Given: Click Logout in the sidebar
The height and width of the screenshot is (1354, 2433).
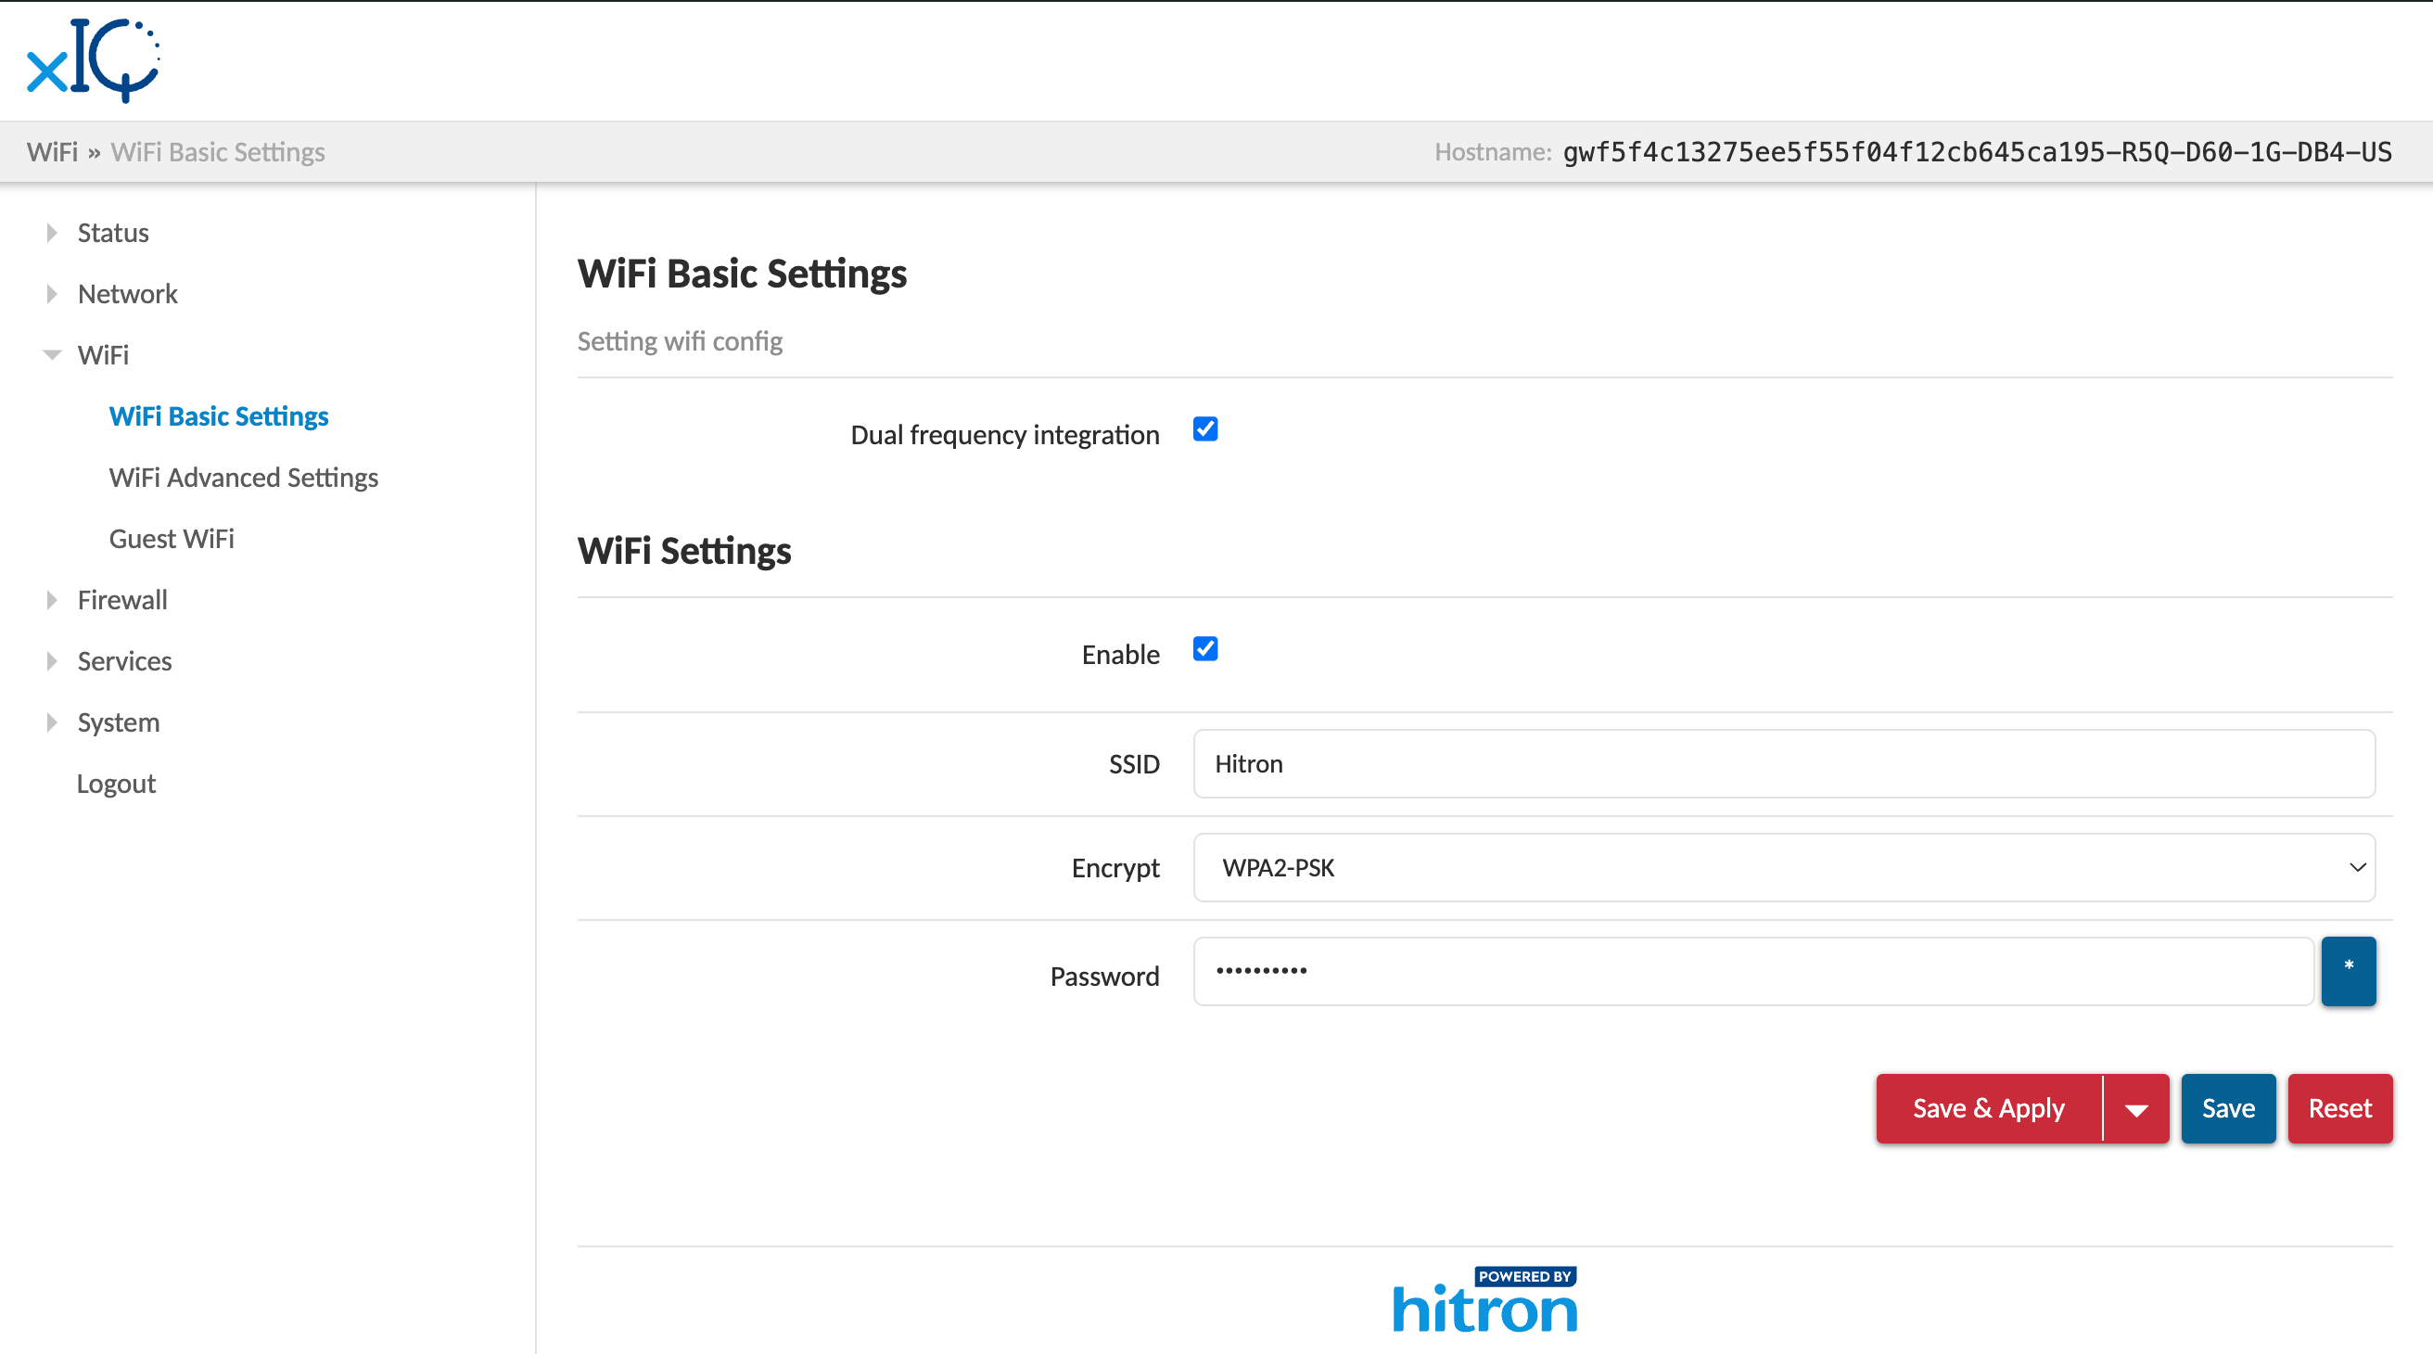Looking at the screenshot, I should (x=116, y=785).
